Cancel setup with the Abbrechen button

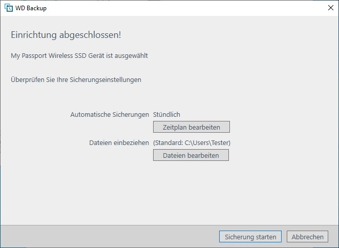[307, 237]
